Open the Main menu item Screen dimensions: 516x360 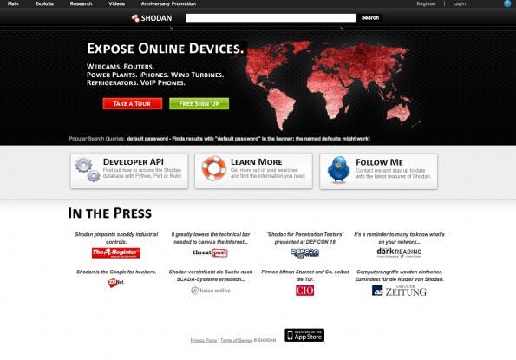click(x=13, y=4)
